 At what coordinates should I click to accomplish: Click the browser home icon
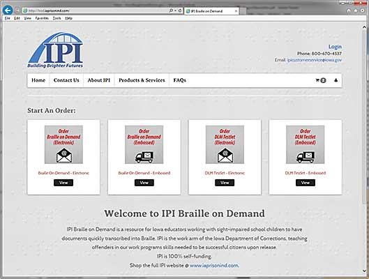349,10
